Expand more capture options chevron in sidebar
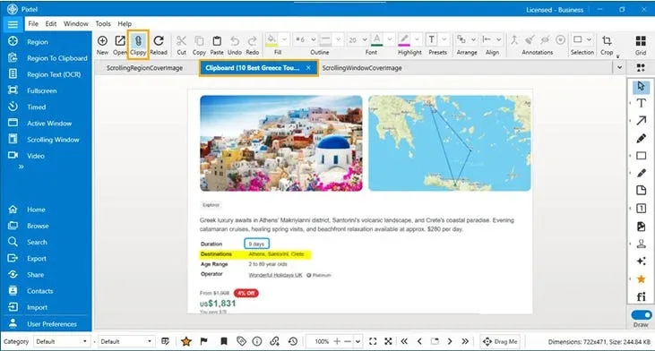 21,167
